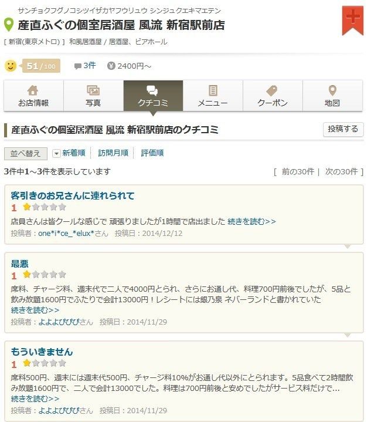371x422 pixels.
Task: Go to 次の30件 next page
Action: pos(342,171)
